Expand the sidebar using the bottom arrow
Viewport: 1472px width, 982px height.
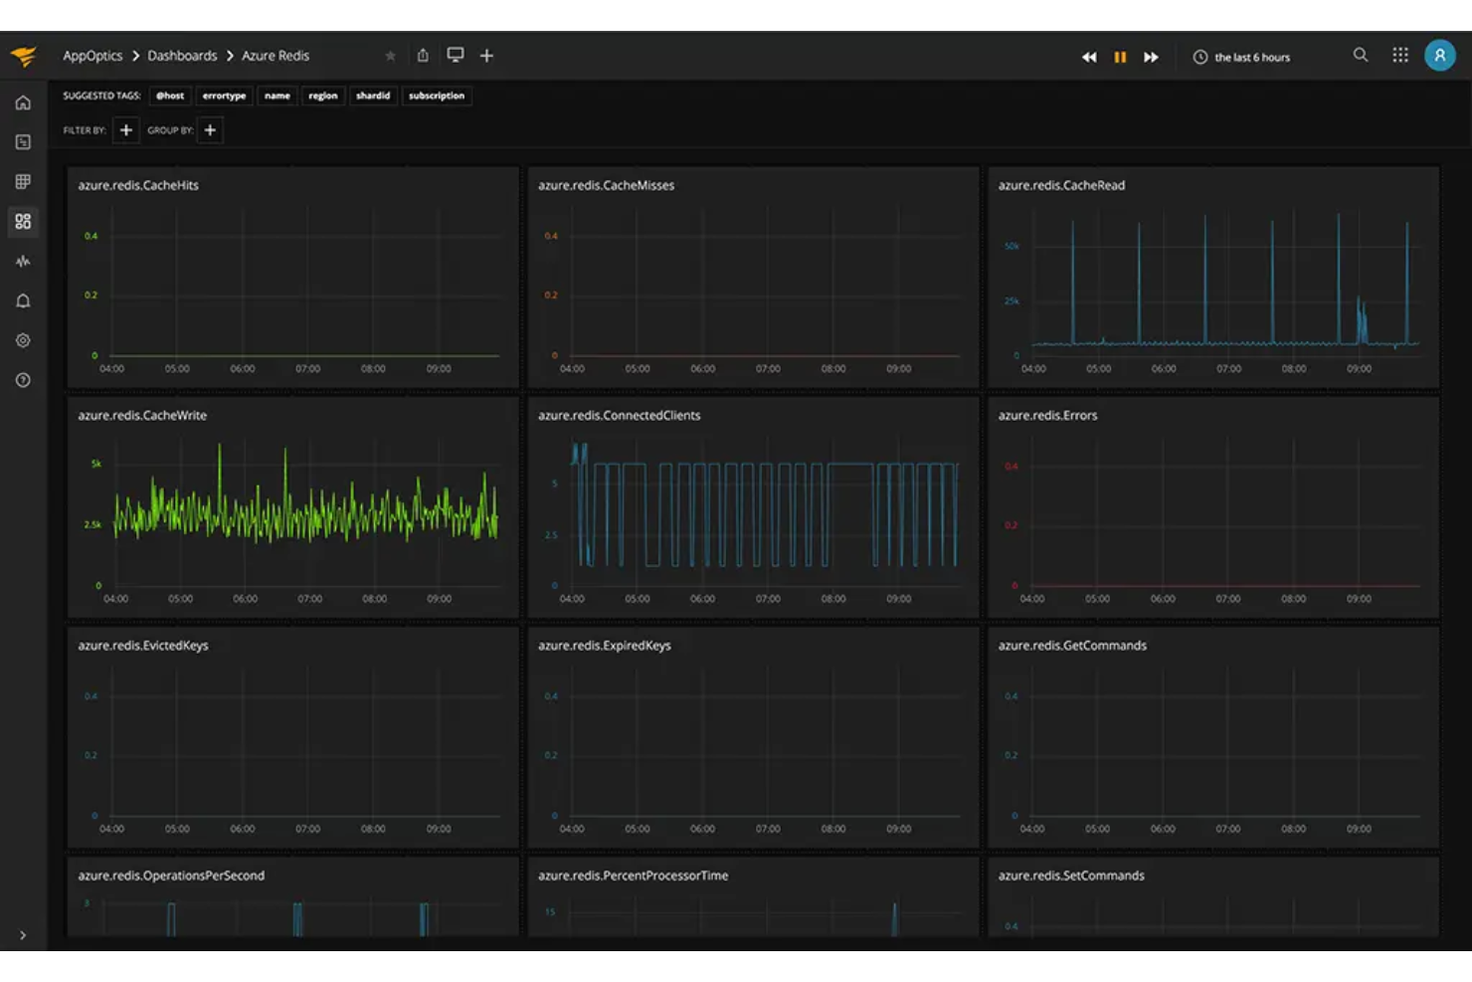[23, 935]
